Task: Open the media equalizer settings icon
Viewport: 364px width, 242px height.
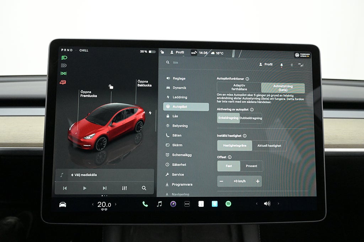Action: pos(124,188)
